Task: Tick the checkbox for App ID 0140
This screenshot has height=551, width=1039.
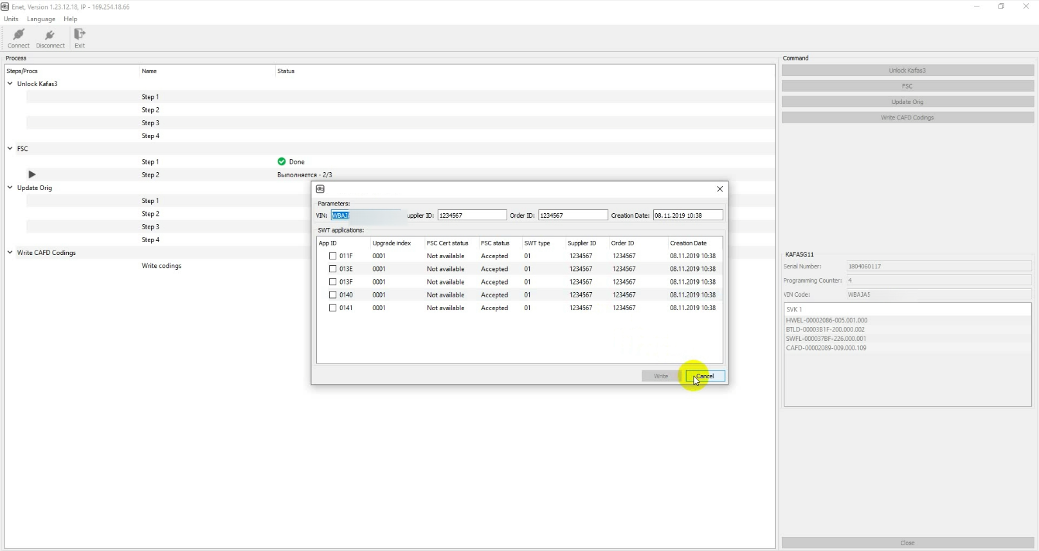Action: (332, 295)
